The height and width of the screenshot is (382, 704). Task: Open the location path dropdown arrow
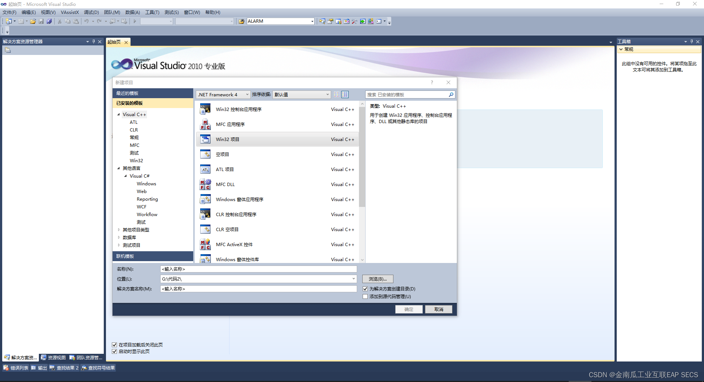pyautogui.click(x=353, y=279)
